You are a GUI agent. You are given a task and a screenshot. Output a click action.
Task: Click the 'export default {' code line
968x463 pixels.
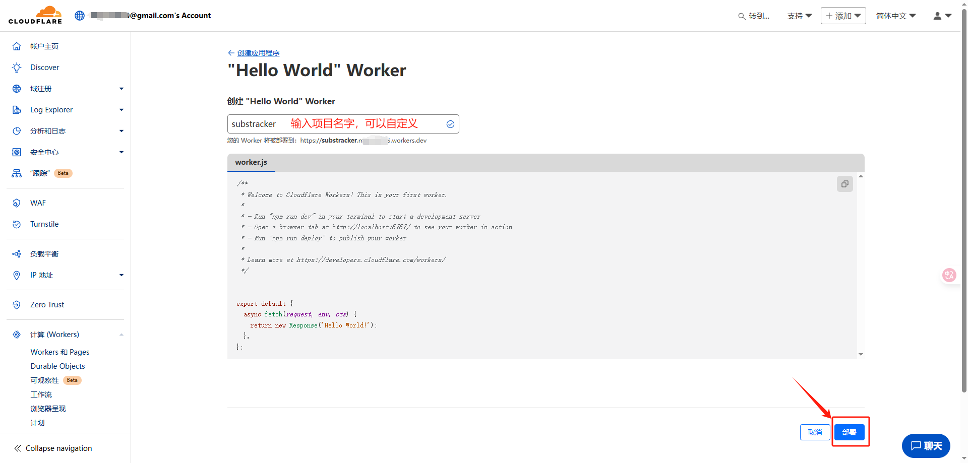(265, 304)
